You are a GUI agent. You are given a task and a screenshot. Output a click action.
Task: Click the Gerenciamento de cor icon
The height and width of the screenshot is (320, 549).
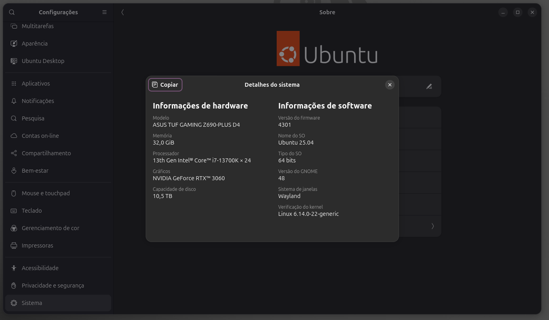[x=14, y=228]
